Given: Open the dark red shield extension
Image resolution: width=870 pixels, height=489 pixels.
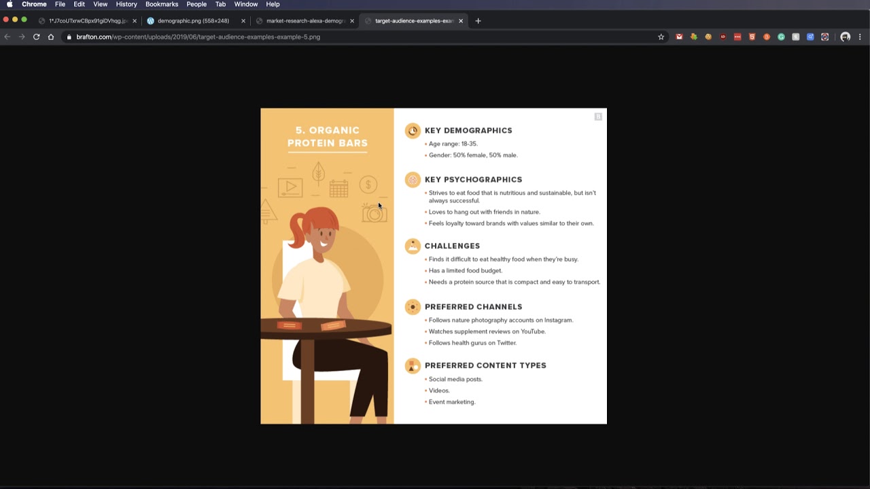Looking at the screenshot, I should pyautogui.click(x=723, y=37).
